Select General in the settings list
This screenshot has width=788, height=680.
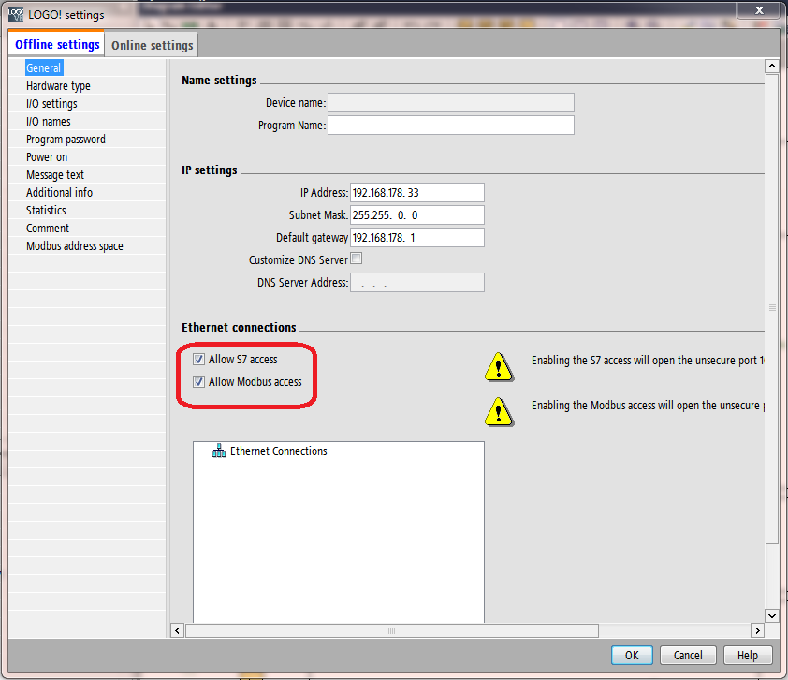44,67
